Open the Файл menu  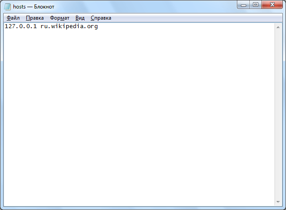click(x=13, y=18)
